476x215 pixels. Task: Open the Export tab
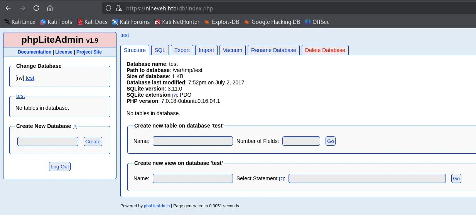pyautogui.click(x=182, y=50)
